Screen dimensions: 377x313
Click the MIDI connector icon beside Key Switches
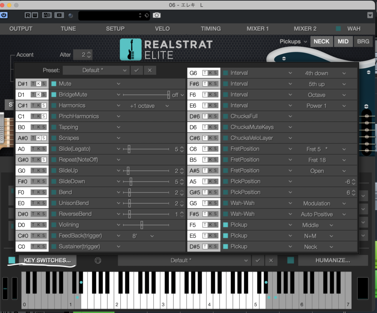pyautogui.click(x=98, y=260)
